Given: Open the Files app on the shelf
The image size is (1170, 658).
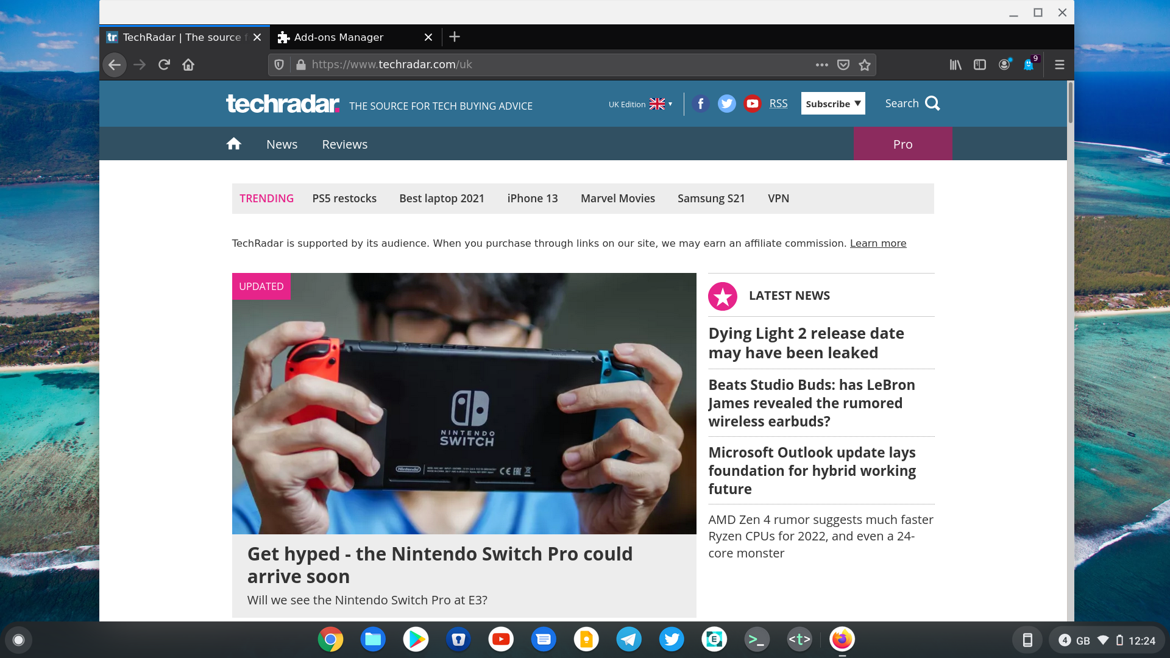Looking at the screenshot, I should click(373, 640).
